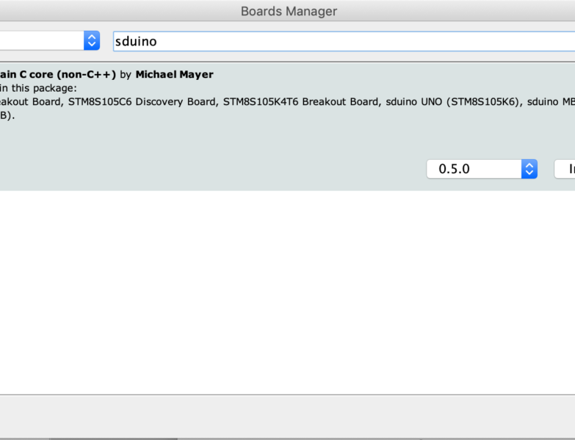Image resolution: width=575 pixels, height=440 pixels.
Task: Click the 'in this package:' line
Action: tap(38, 88)
